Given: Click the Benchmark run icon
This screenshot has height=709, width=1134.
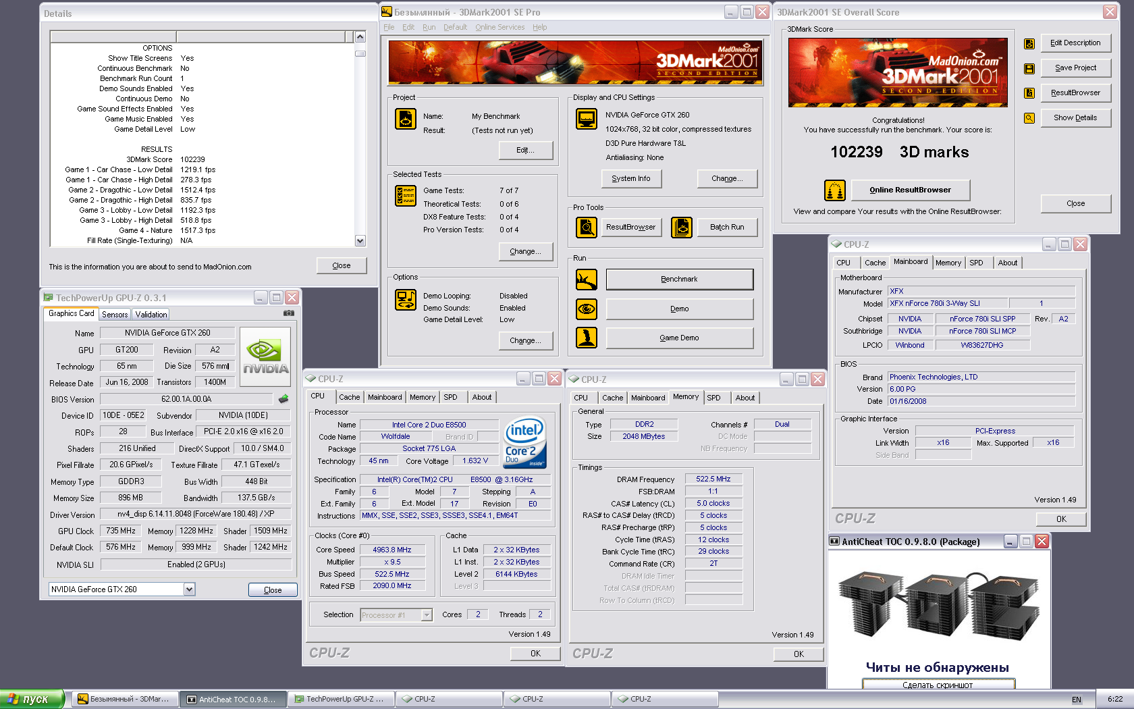Looking at the screenshot, I should pyautogui.click(x=587, y=280).
